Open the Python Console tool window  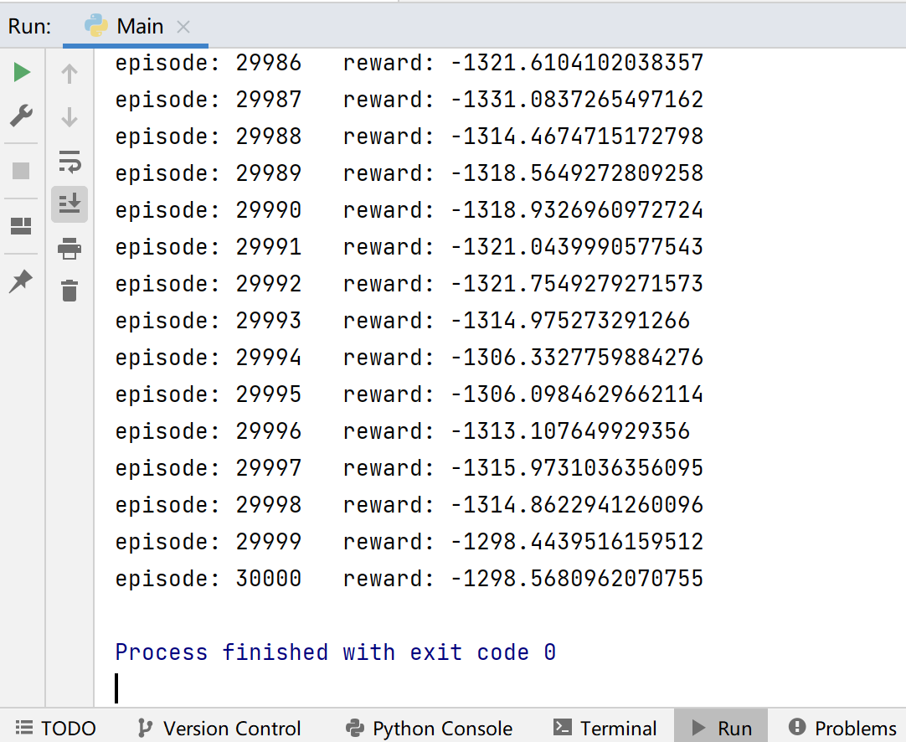pyautogui.click(x=429, y=728)
